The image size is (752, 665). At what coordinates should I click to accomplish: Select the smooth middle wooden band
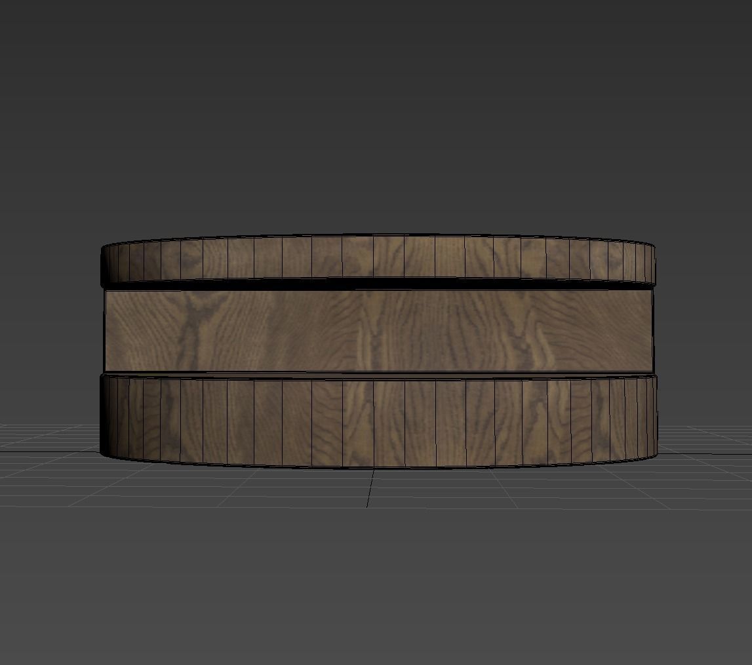378,331
